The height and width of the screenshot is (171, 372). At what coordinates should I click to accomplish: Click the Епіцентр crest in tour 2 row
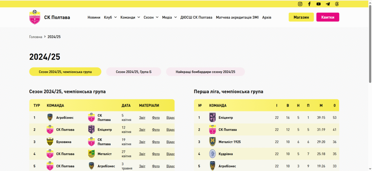[x=91, y=130]
